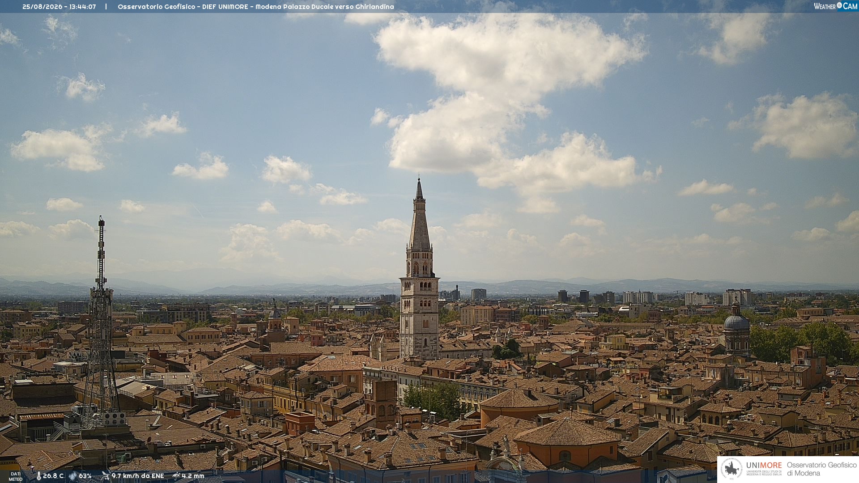Click the humidity water drops icon
859x483 pixels.
coord(72,476)
